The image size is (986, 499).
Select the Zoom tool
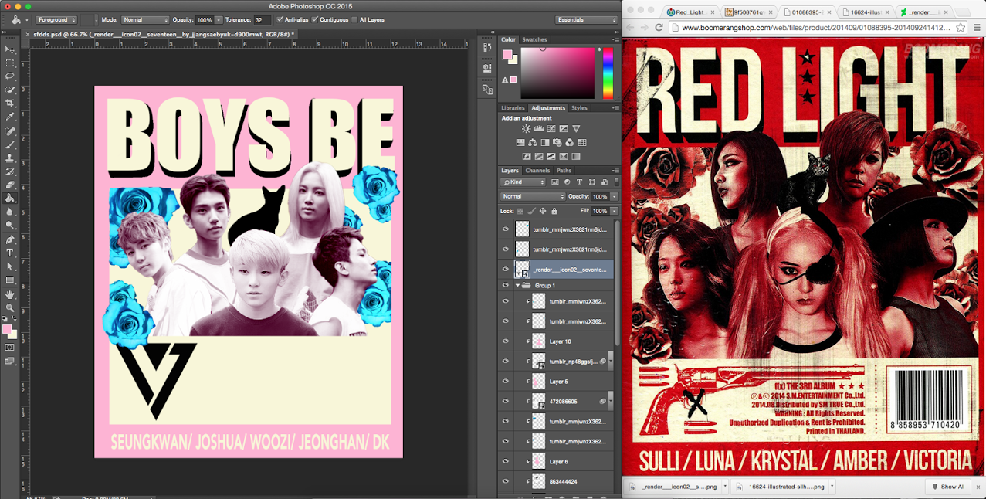(x=10, y=307)
